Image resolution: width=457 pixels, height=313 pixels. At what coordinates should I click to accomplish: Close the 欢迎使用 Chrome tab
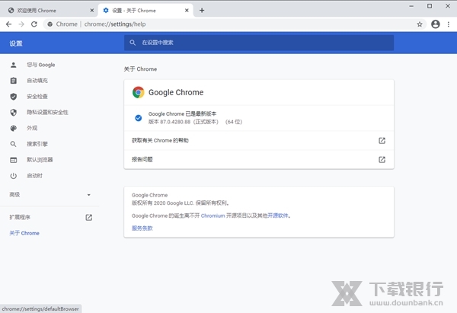point(92,11)
